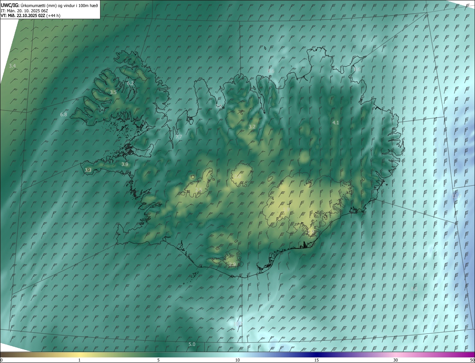Viewport: 475px width, 363px height.
Task: Click the 50 tick at legend end
Action: (472, 360)
